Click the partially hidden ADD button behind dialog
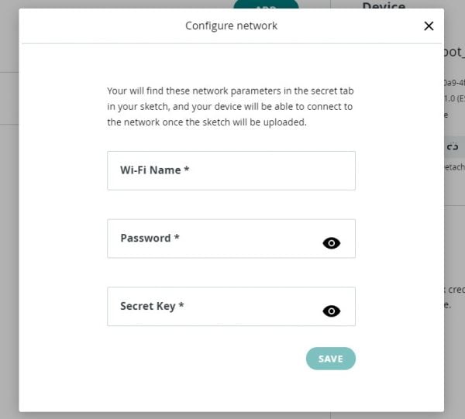The height and width of the screenshot is (419, 465). (266, 4)
